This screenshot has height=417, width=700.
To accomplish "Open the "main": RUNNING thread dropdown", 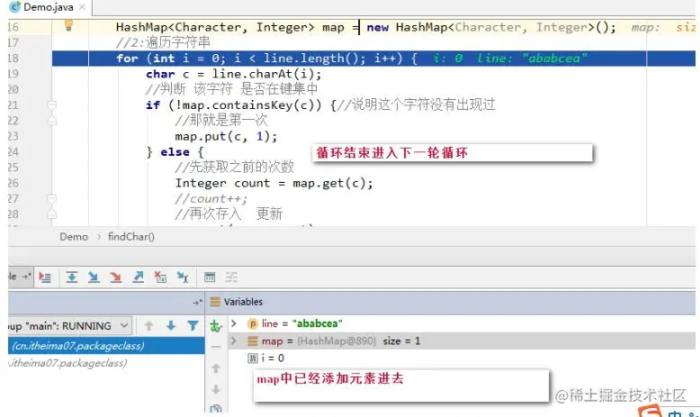I will click(69, 326).
